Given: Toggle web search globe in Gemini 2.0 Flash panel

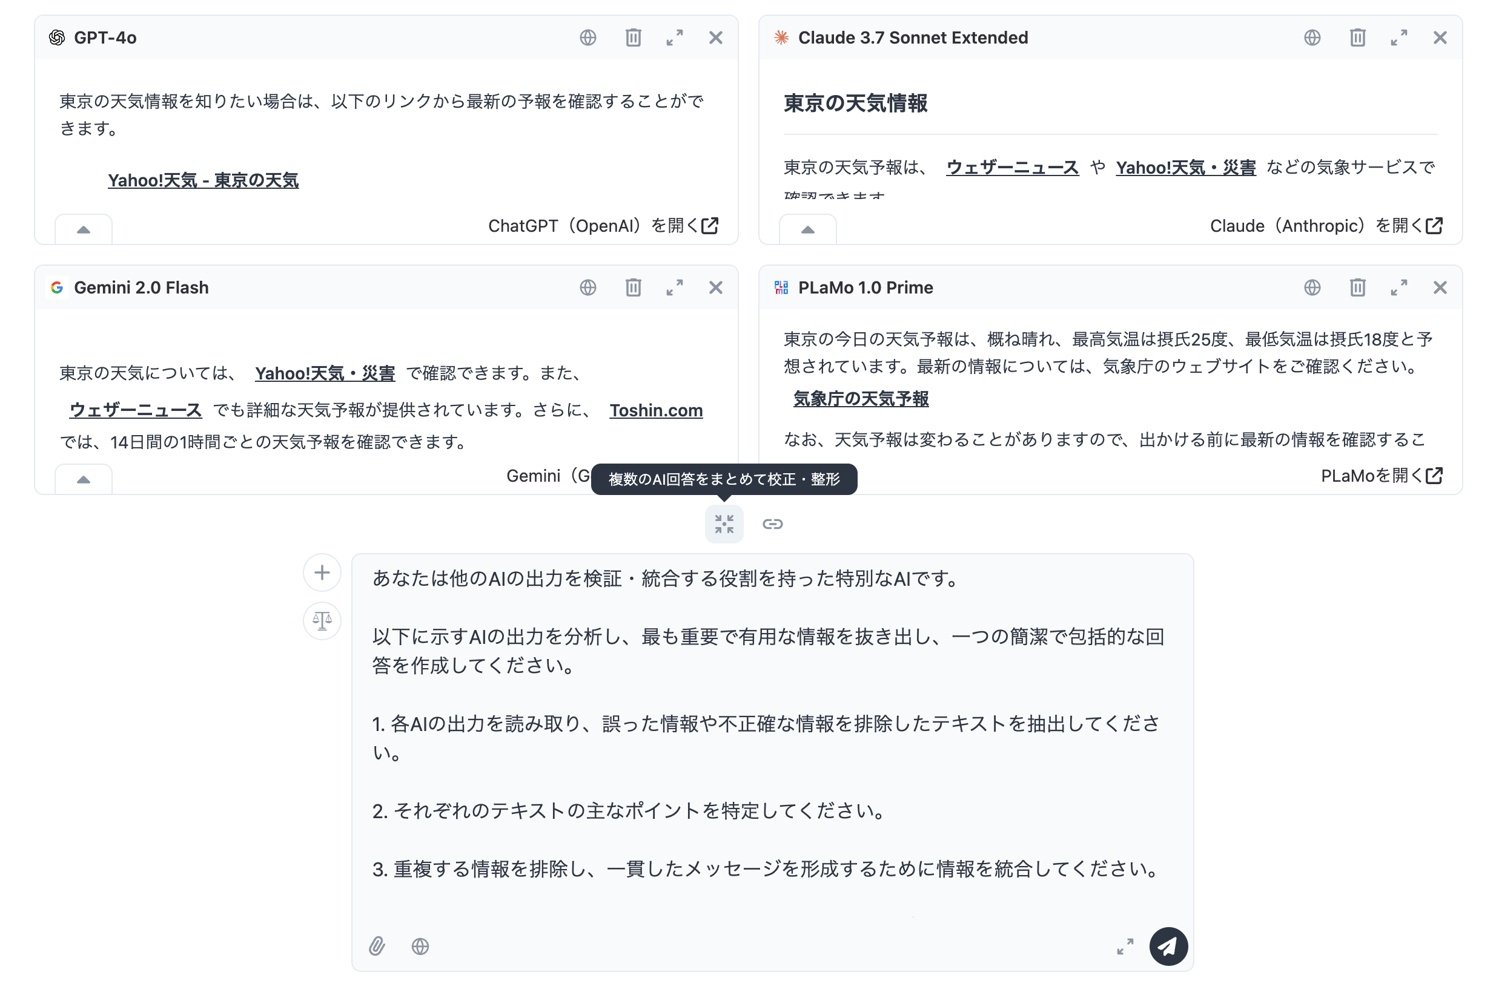Looking at the screenshot, I should click(587, 287).
